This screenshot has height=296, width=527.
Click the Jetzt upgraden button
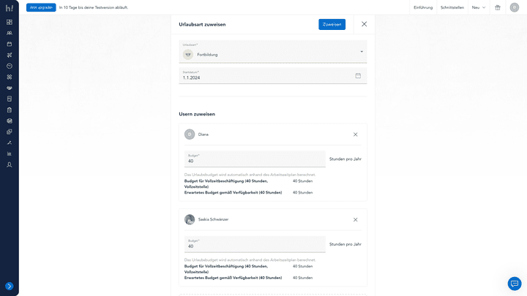point(41,7)
